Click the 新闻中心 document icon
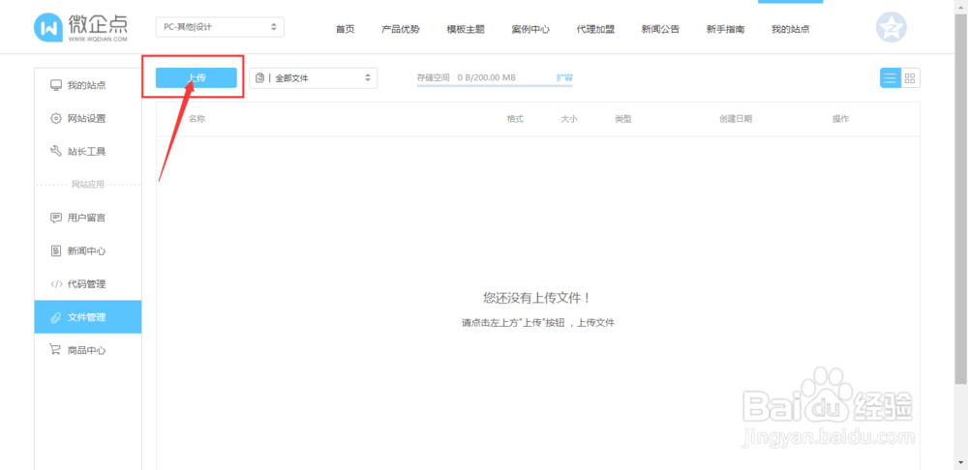The image size is (968, 470). (x=56, y=251)
